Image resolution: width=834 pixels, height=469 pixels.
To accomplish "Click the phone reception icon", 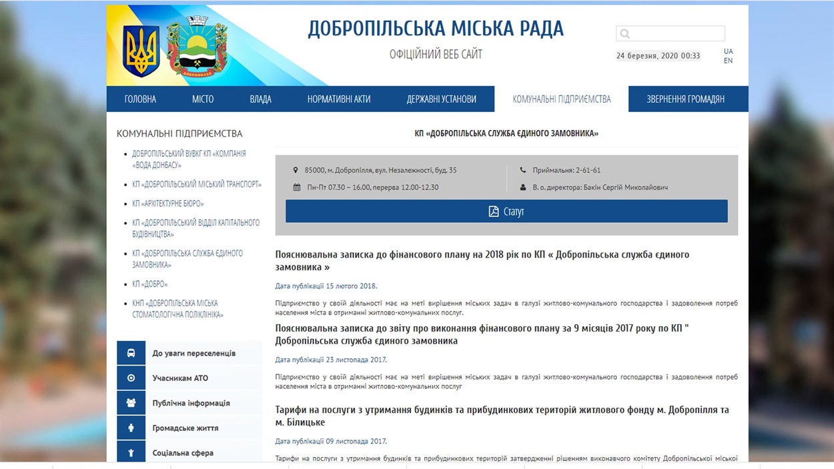I will point(523,170).
